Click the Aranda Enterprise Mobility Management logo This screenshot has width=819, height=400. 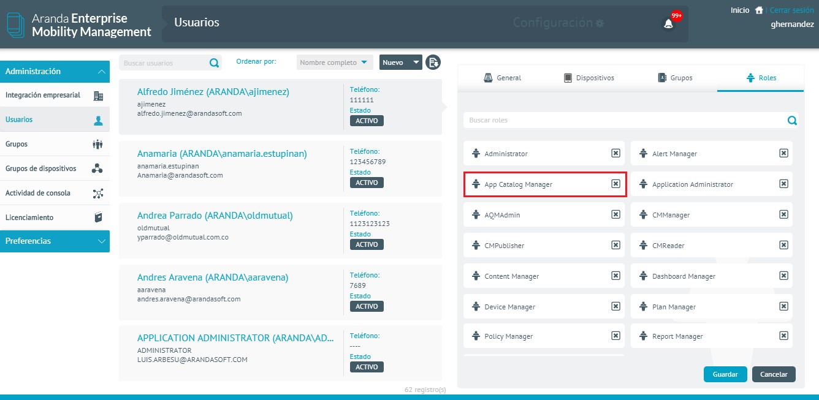click(x=79, y=25)
